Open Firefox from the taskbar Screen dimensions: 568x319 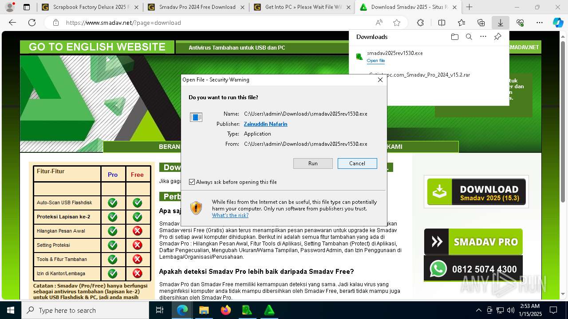225,310
